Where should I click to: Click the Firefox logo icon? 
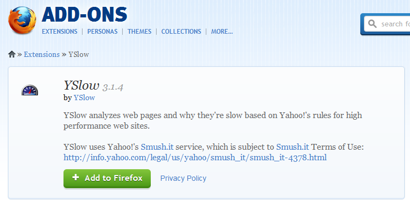click(x=22, y=20)
